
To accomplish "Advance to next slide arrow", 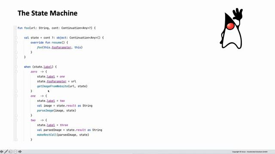I will [20, 151].
